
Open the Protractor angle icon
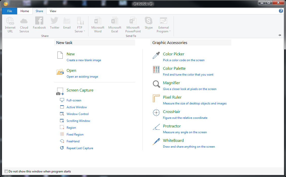pos(156,127)
